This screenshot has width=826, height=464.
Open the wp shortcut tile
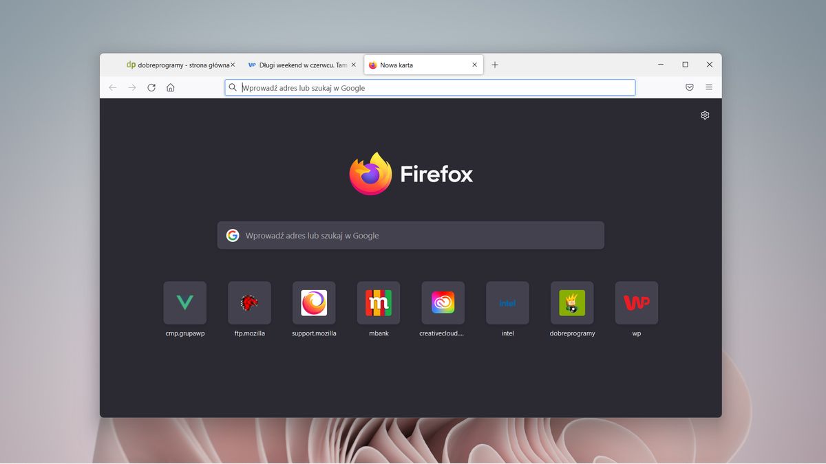coord(636,302)
